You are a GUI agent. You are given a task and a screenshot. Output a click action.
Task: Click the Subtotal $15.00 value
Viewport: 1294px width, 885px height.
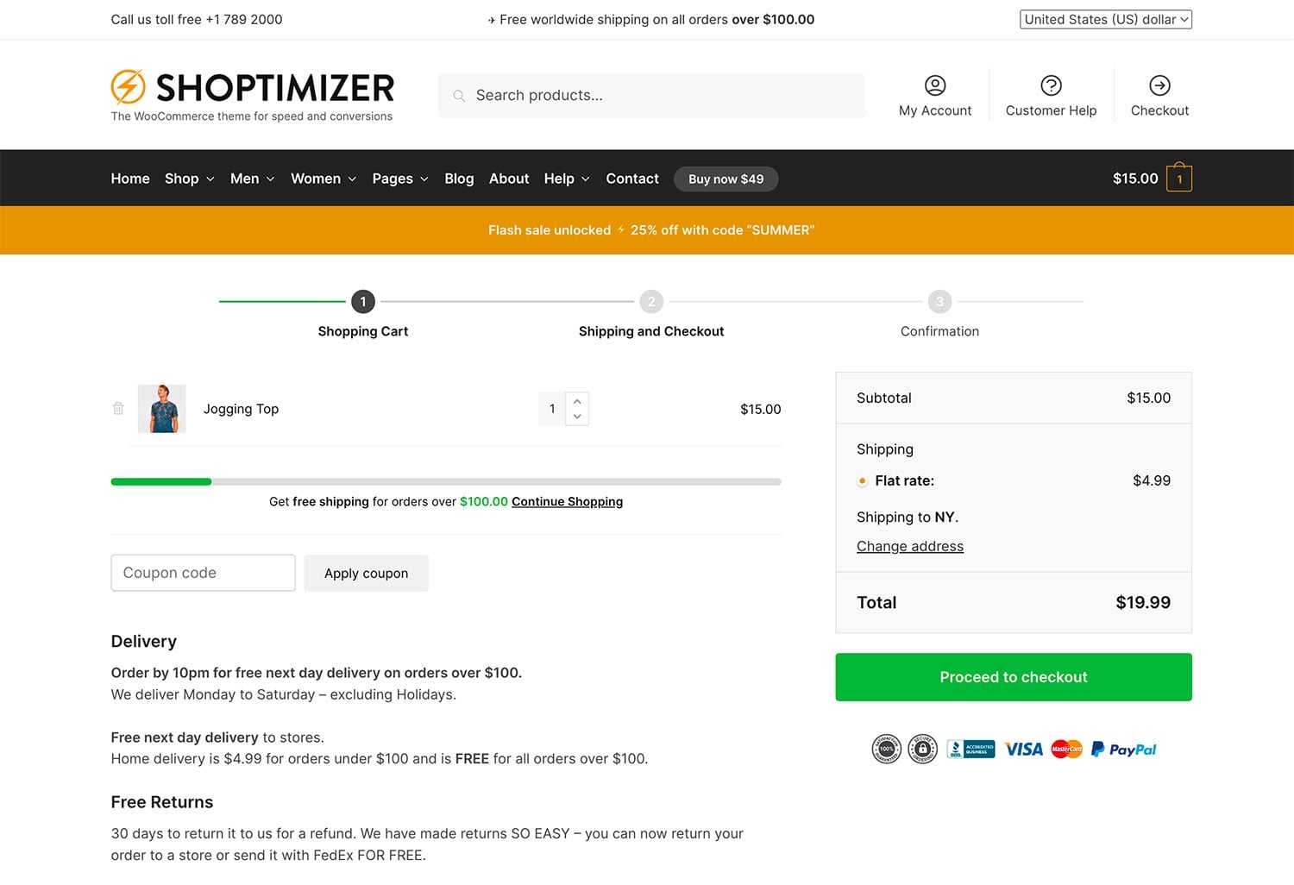[x=1149, y=398]
